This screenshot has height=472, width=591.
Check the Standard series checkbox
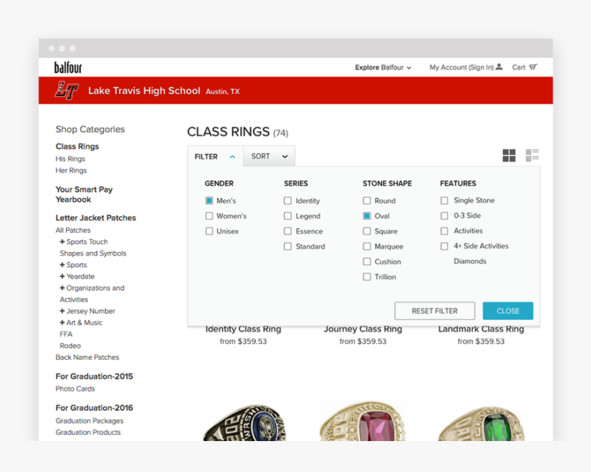(287, 247)
